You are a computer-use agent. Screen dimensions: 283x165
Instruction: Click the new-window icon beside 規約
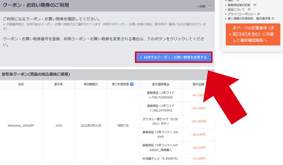237,1
